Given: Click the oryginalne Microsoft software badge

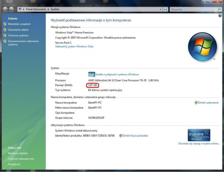Looking at the screenshot, I should pos(199,135).
